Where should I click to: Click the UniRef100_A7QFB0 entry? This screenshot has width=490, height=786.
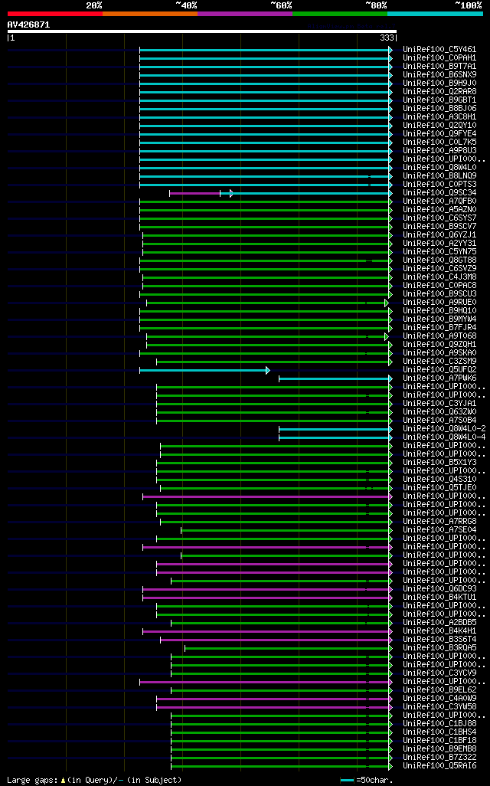(439, 201)
